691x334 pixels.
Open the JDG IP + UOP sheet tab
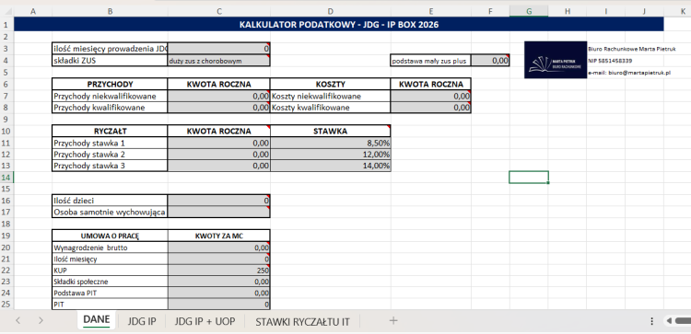(205, 321)
